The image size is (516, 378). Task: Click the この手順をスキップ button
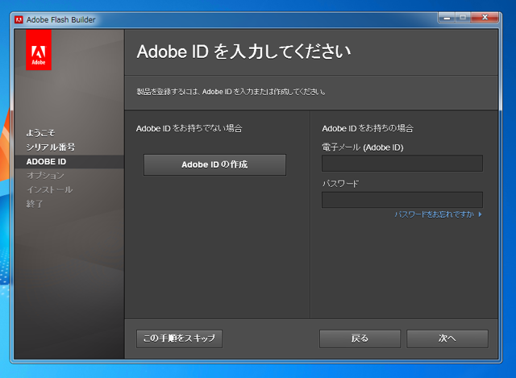[x=179, y=339]
